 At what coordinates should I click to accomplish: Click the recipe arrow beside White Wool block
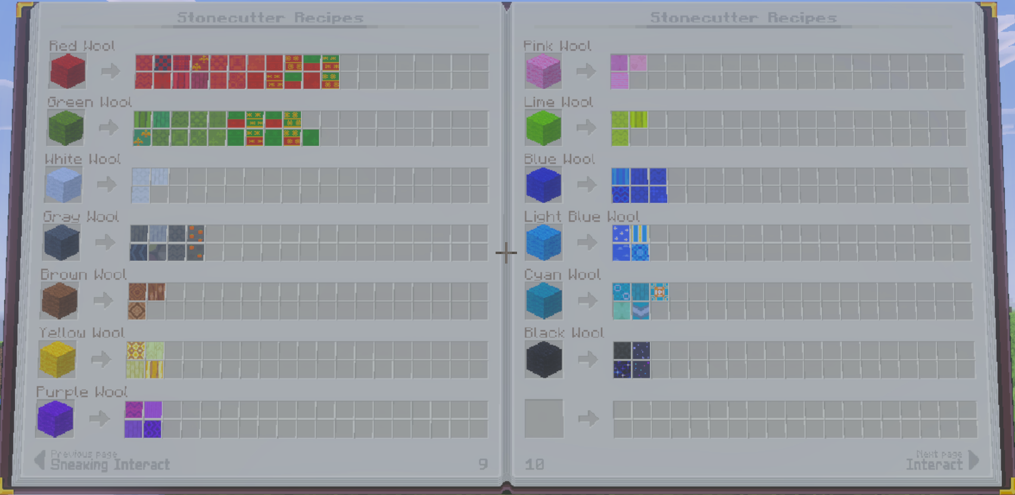point(107,184)
